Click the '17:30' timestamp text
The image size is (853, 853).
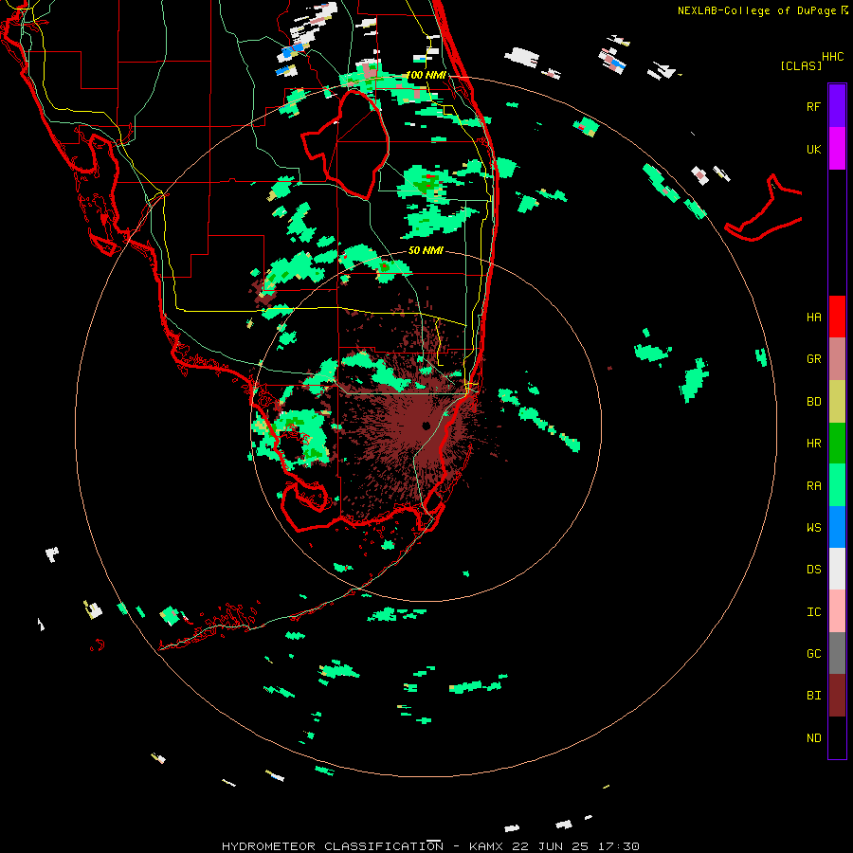(619, 846)
